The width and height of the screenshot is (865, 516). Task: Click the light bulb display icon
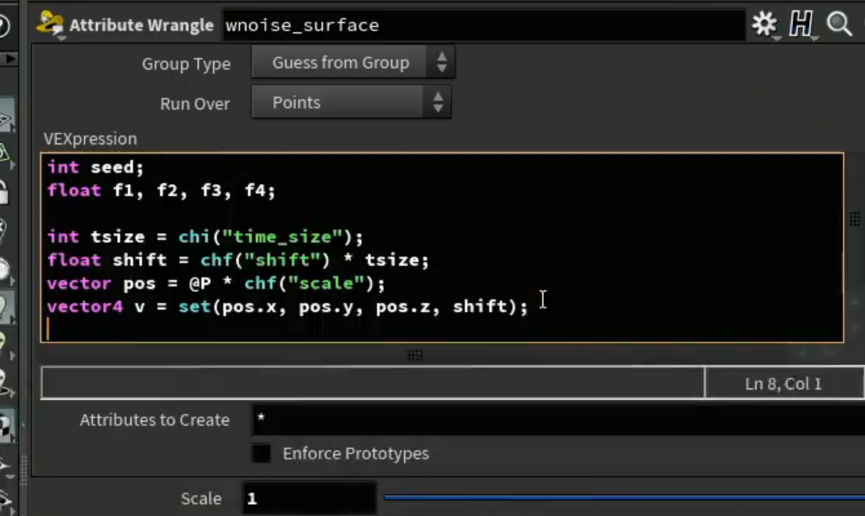6,306
